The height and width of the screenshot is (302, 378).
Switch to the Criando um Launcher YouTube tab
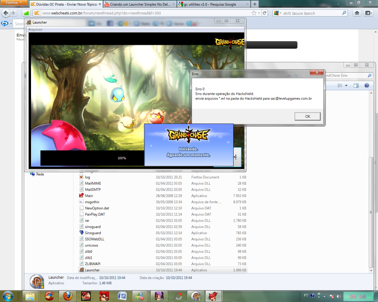[x=137, y=4]
